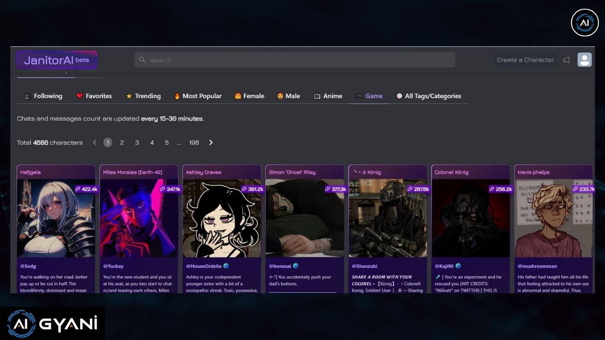Click the 422.4k chat count badge
The image size is (605, 340).
tap(86, 189)
